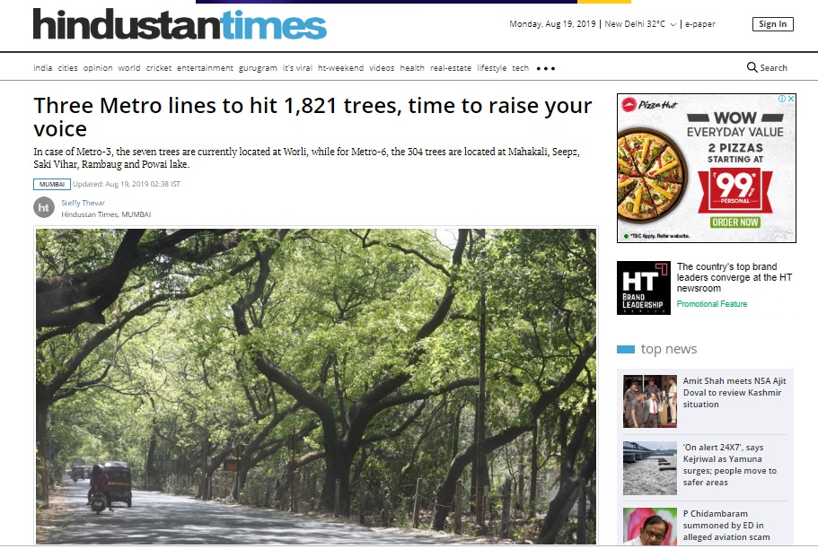This screenshot has width=818, height=549.
Task: Close the Pizza Hut ad
Action: (x=791, y=98)
